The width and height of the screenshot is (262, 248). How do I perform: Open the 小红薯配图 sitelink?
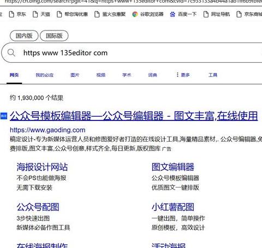click(173, 207)
